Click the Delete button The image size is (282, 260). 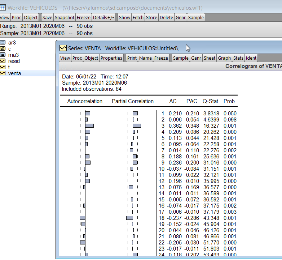click(x=166, y=17)
